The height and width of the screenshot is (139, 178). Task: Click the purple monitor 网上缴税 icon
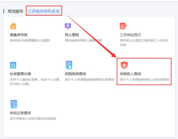click(68, 26)
